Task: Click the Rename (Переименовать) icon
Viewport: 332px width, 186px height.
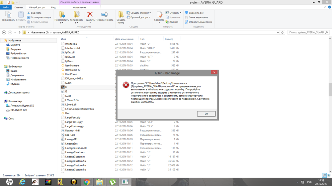Action: (104, 15)
